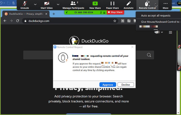Viewport: 181px width, 115px height.
Task: Click second browser extension icon
Action: (x=129, y=21)
